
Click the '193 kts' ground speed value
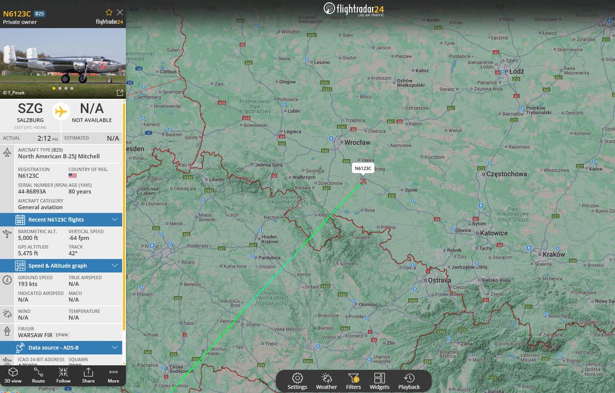(28, 283)
